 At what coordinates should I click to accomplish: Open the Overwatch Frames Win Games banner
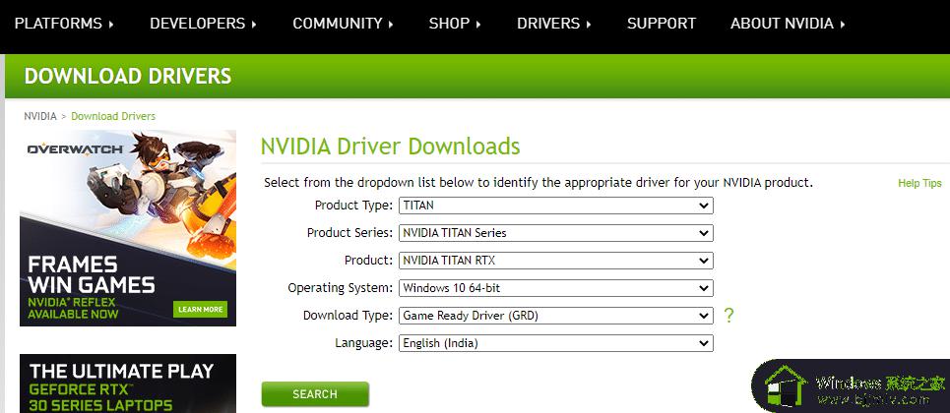coord(128,228)
